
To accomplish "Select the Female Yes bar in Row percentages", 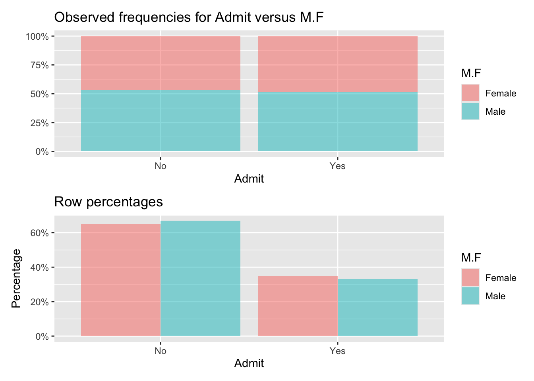I will point(298,306).
